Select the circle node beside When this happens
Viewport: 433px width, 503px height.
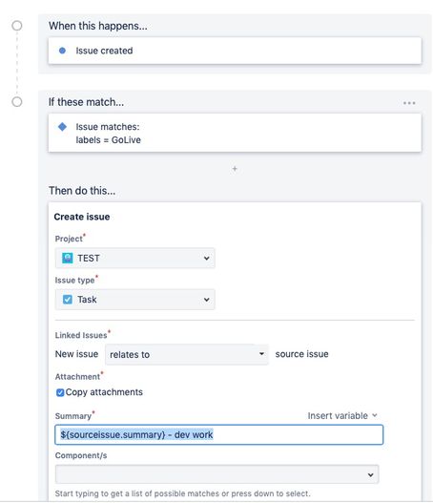(x=17, y=26)
